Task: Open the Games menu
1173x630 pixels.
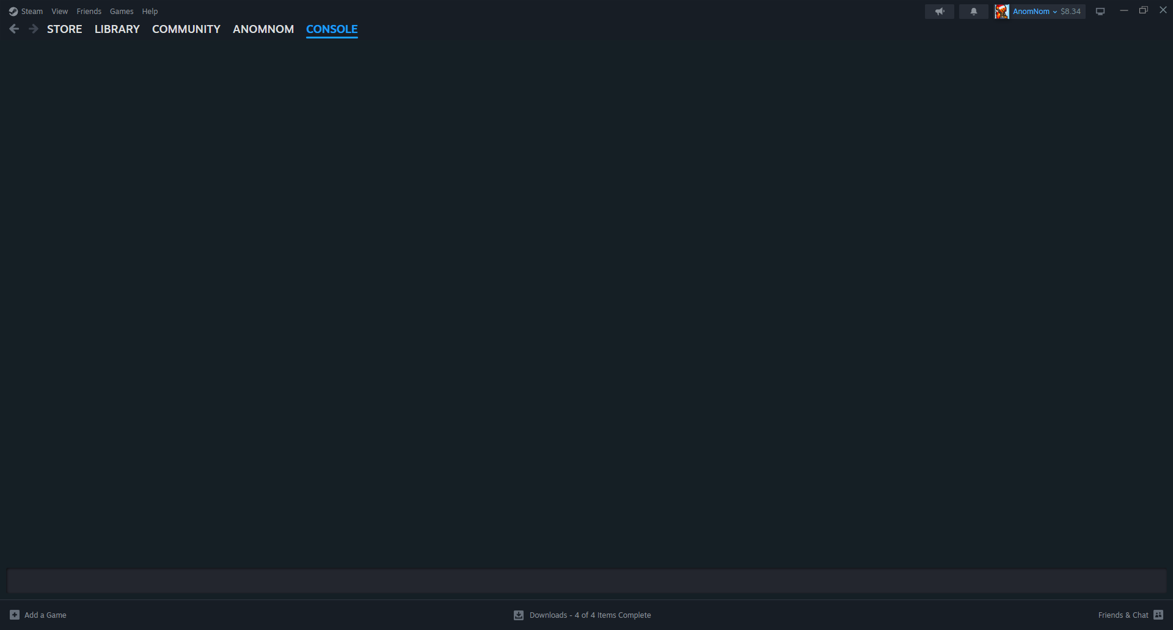Action: click(122, 12)
